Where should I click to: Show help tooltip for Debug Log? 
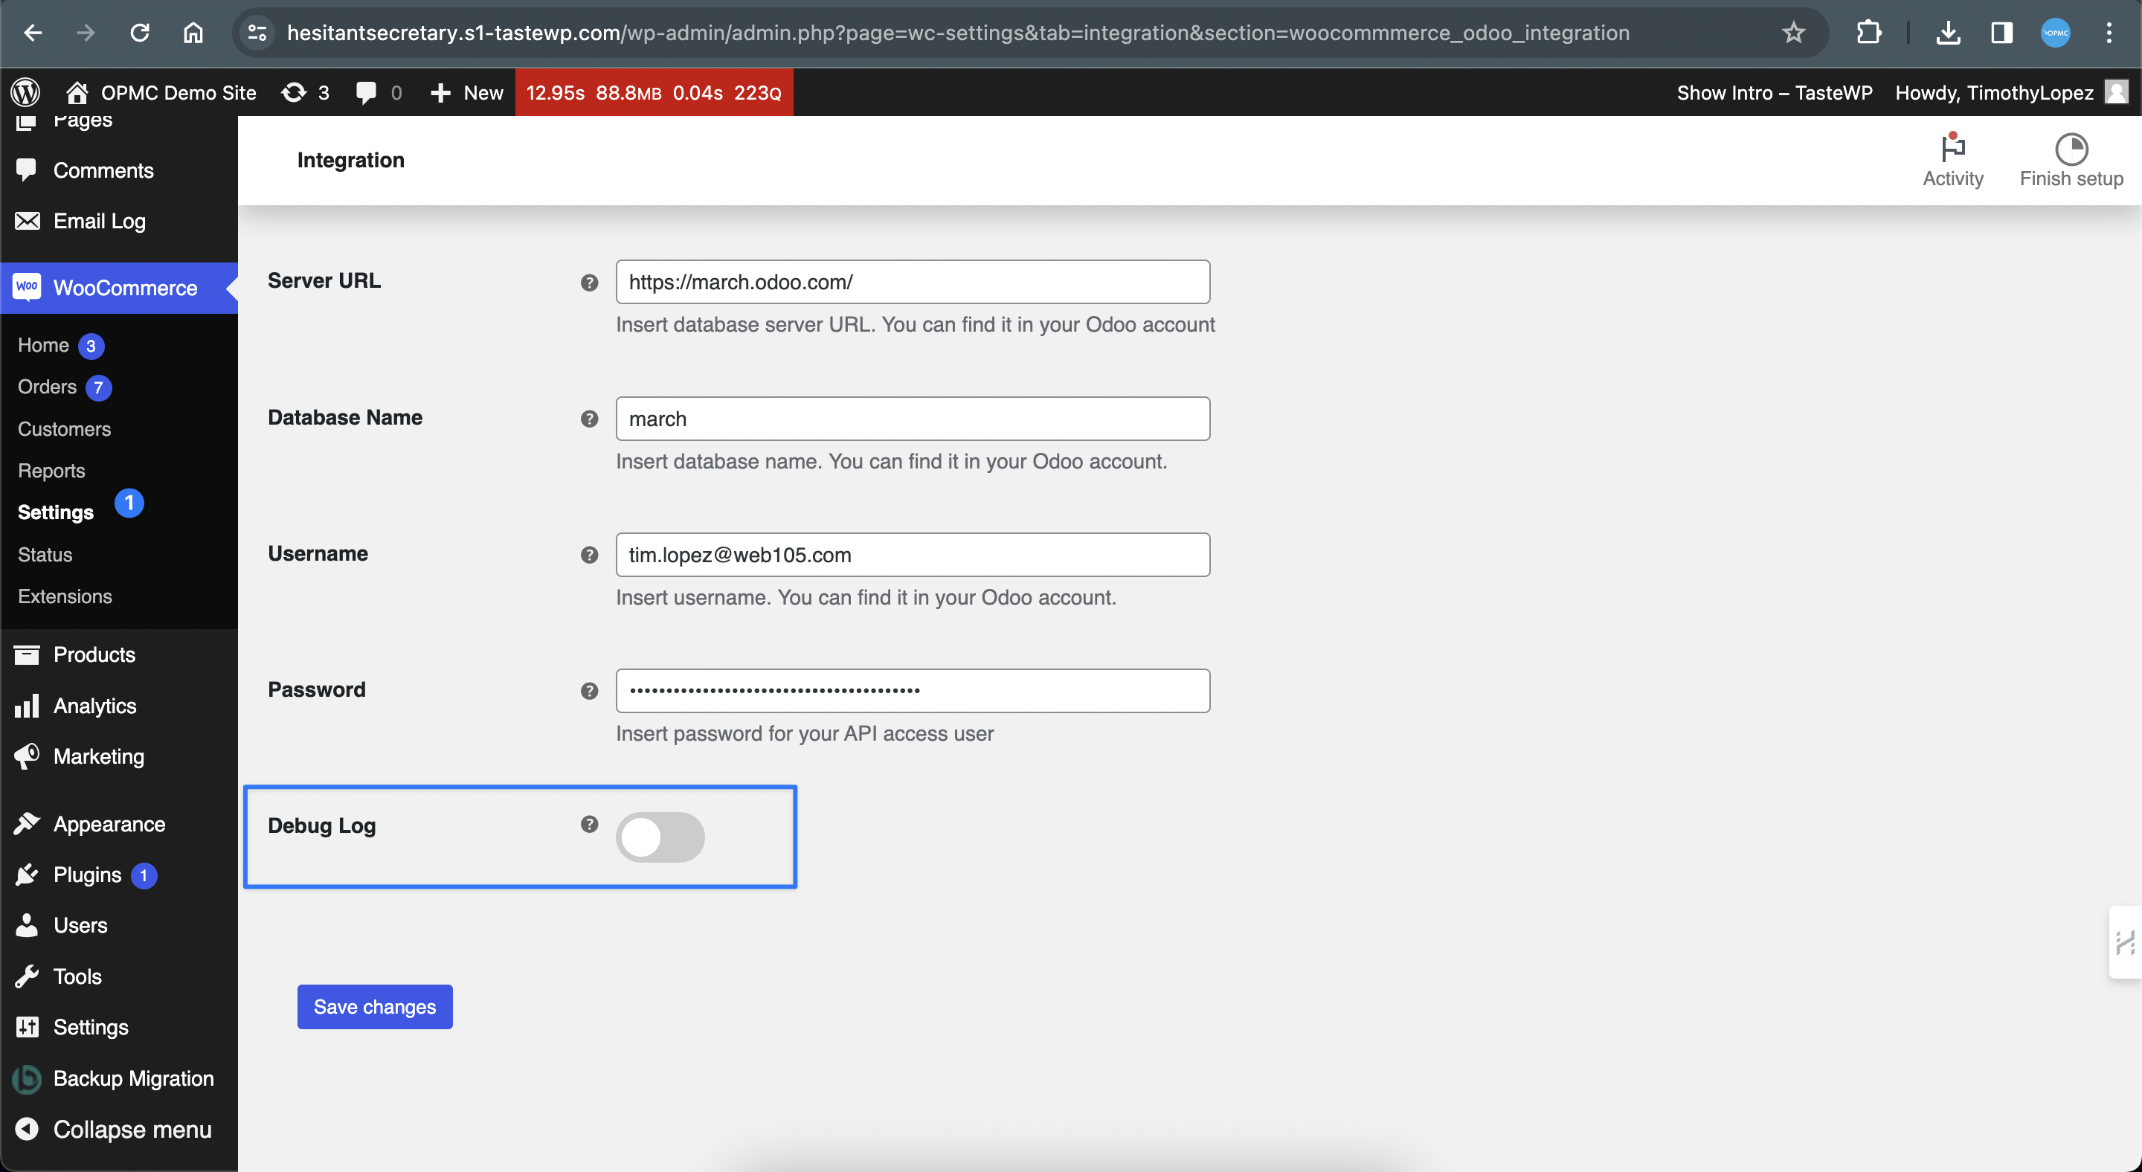[x=590, y=824]
